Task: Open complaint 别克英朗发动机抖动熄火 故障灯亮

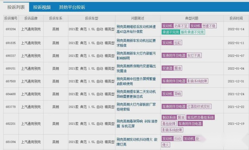Action: click(x=137, y=142)
